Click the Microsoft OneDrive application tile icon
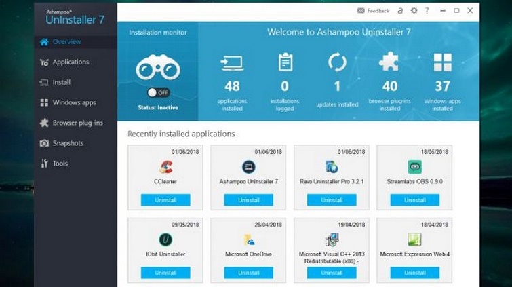The image size is (512, 287). pyautogui.click(x=249, y=240)
